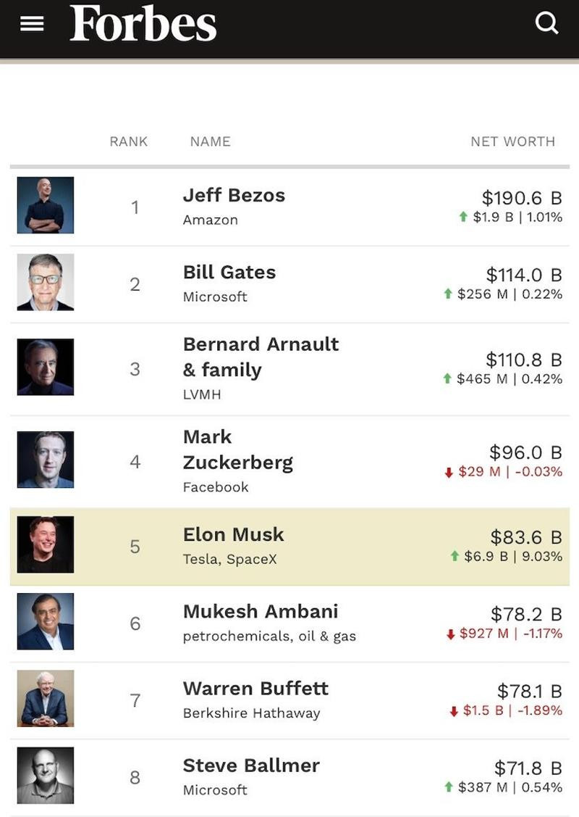
Task: Open Bill Gates profile link
Action: coord(229,273)
